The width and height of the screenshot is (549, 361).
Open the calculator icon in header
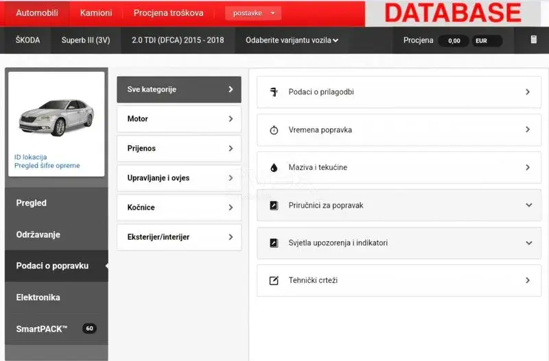pos(534,40)
